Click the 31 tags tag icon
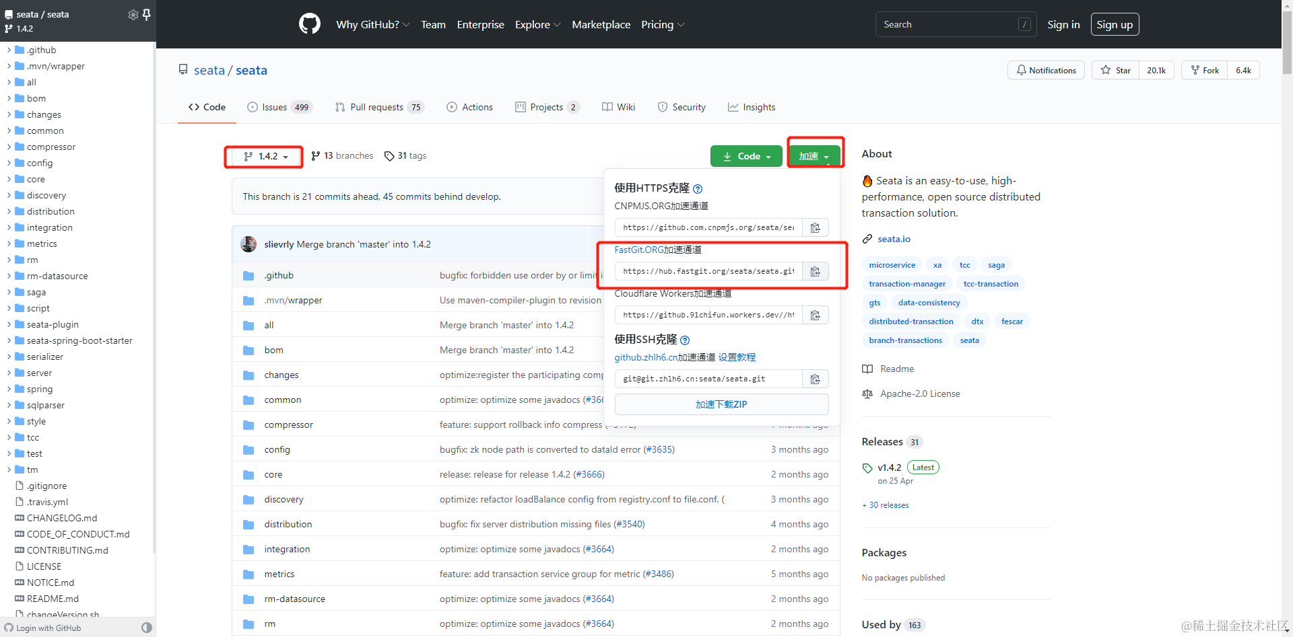The image size is (1293, 637). coord(389,156)
